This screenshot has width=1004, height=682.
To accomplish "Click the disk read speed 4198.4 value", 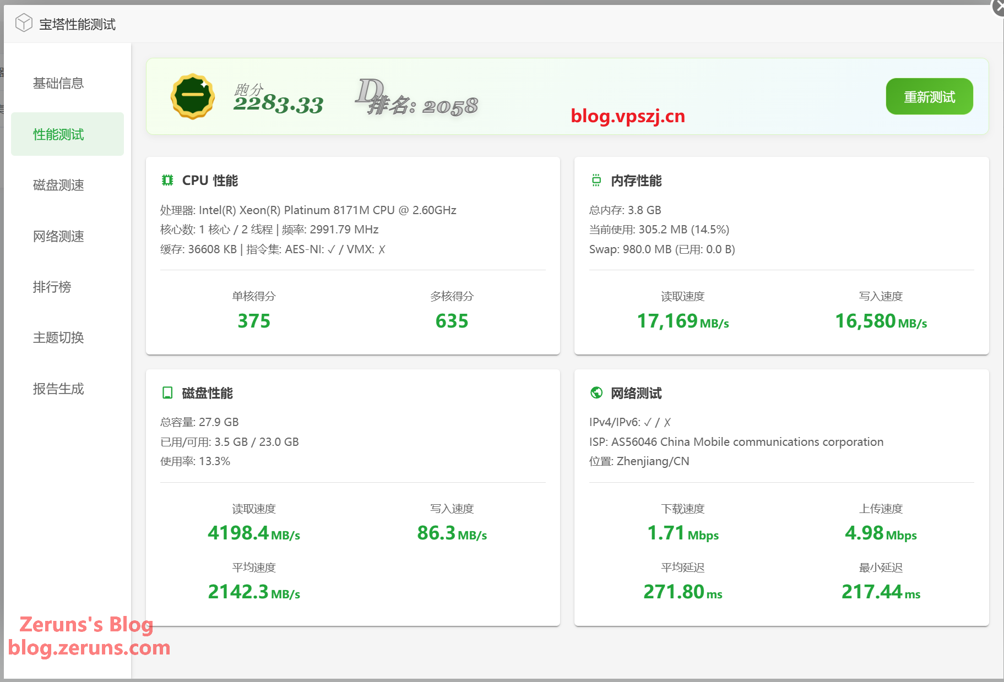I will point(238,533).
